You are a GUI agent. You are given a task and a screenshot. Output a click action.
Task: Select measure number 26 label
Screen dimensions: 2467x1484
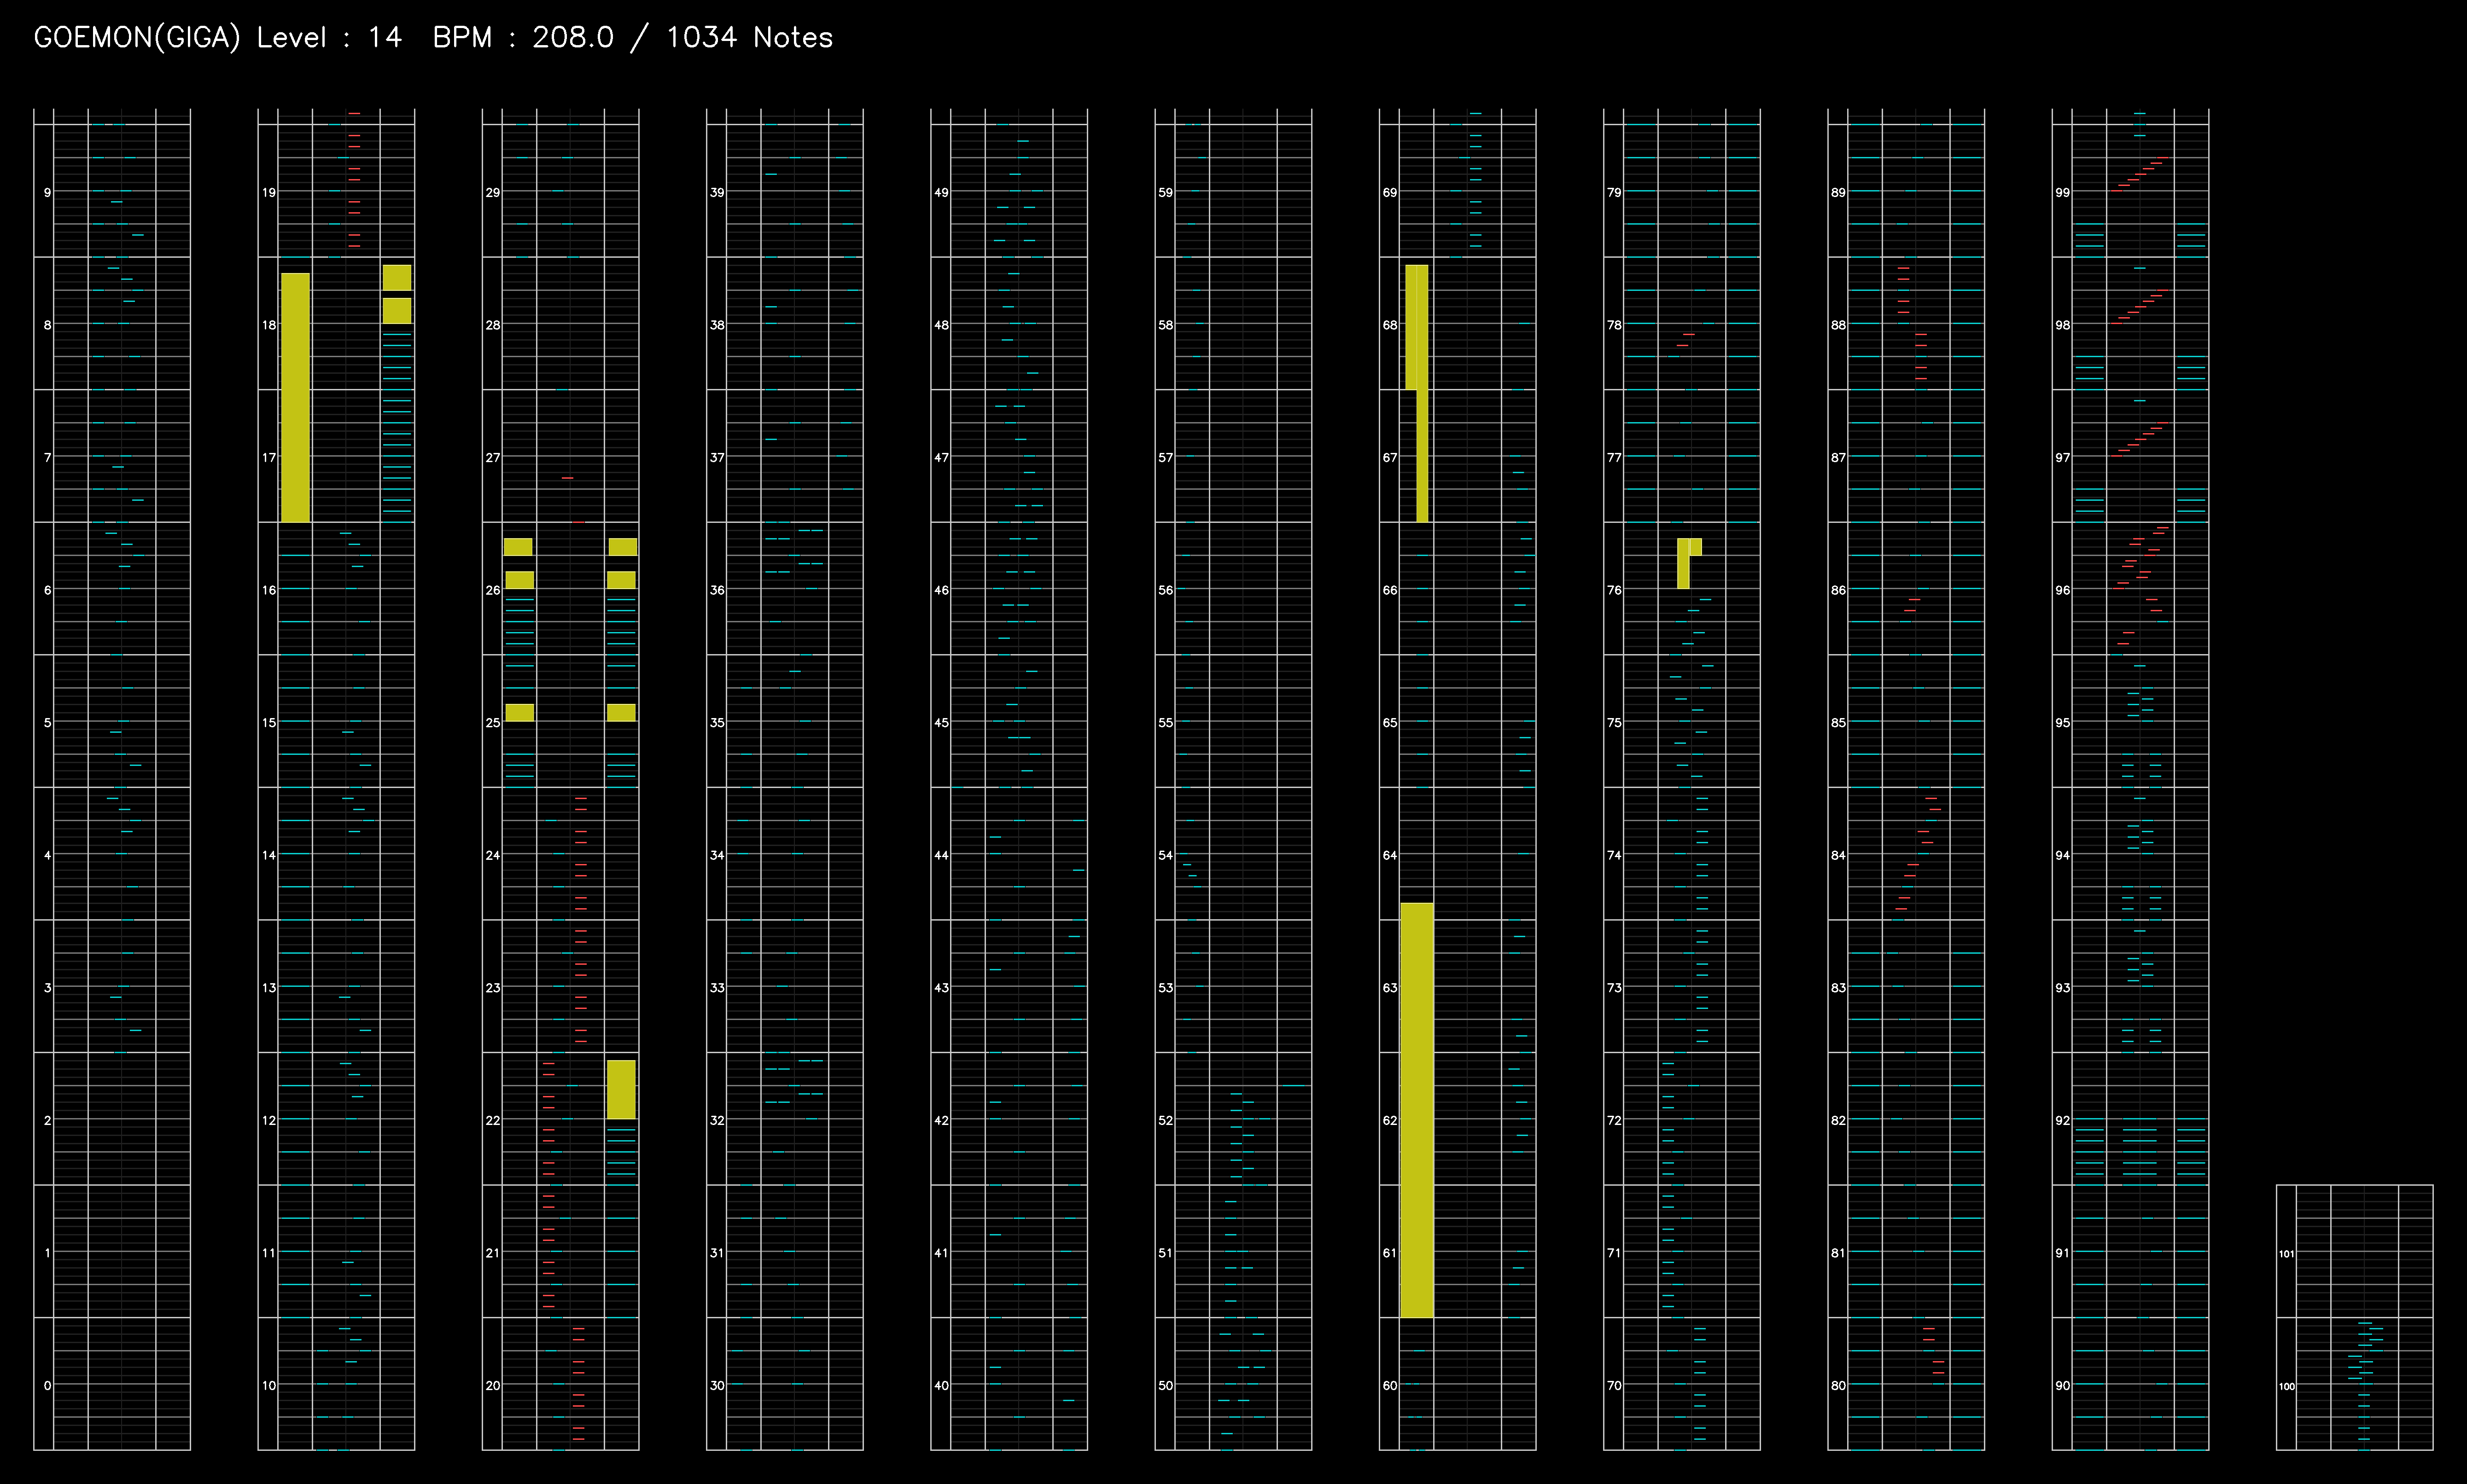[492, 590]
